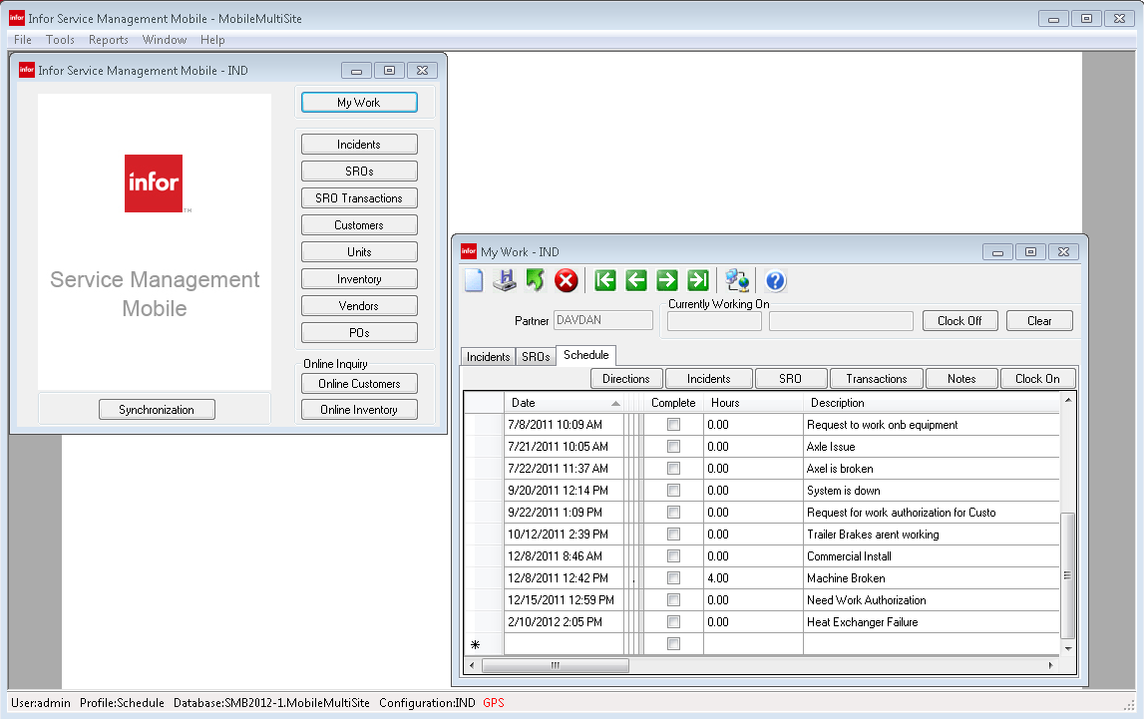The width and height of the screenshot is (1144, 719).
Task: Toggle Complete on the Commercial Install entry
Action: point(673,555)
